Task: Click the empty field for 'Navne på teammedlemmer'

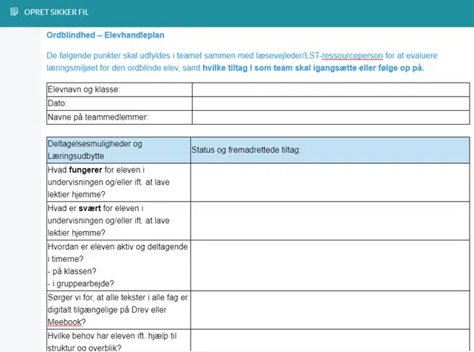Action: pyautogui.click(x=330, y=117)
